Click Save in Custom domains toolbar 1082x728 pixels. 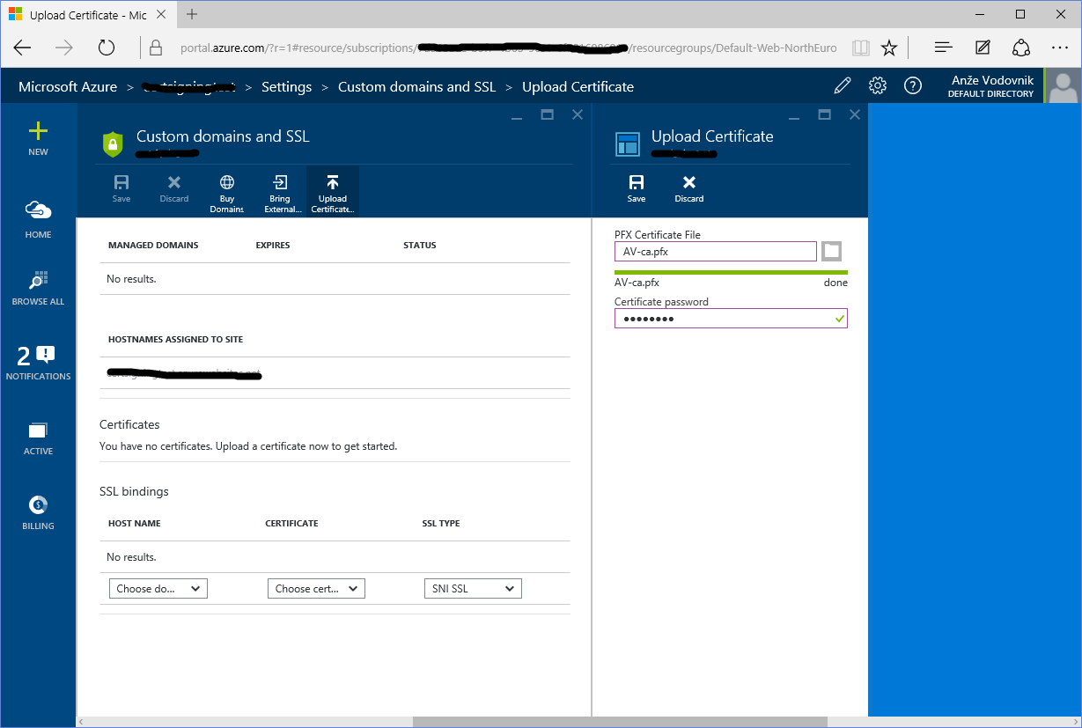pyautogui.click(x=121, y=188)
